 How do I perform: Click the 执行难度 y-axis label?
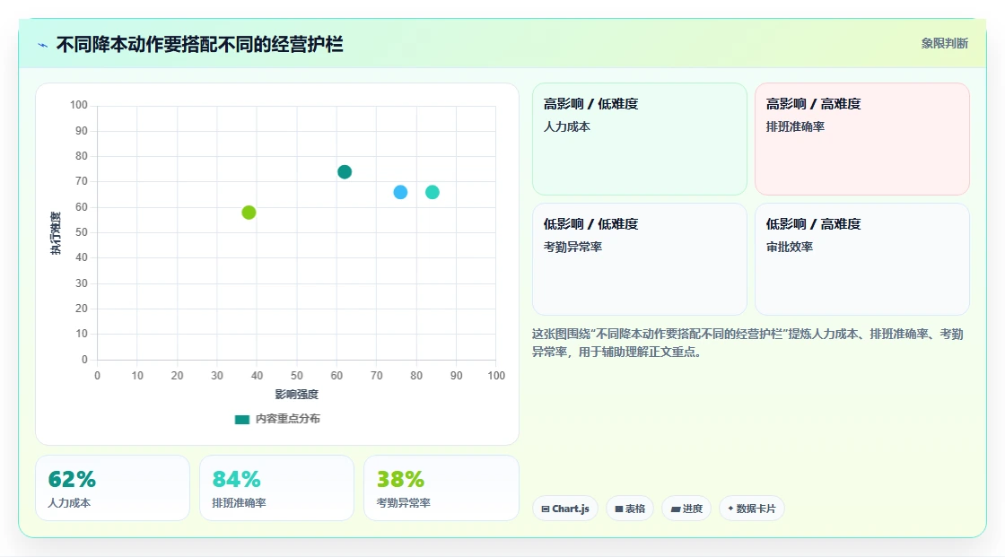pyautogui.click(x=56, y=232)
